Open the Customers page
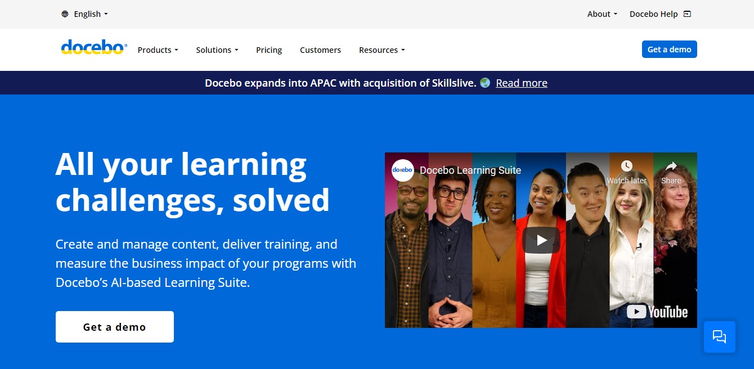The width and height of the screenshot is (754, 369). [320, 50]
